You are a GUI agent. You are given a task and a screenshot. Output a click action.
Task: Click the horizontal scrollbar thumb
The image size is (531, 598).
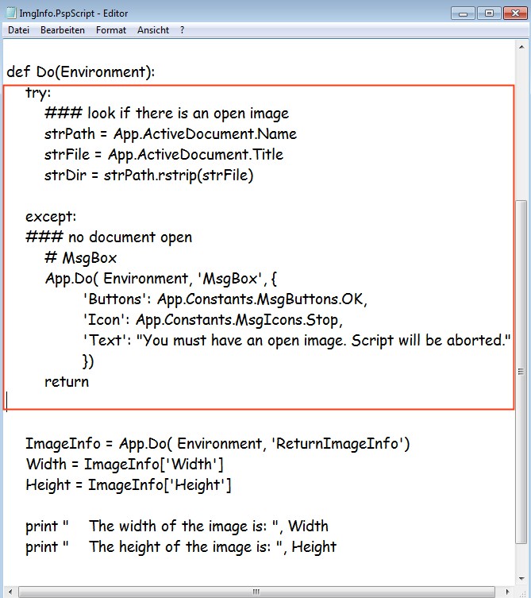coord(254,592)
